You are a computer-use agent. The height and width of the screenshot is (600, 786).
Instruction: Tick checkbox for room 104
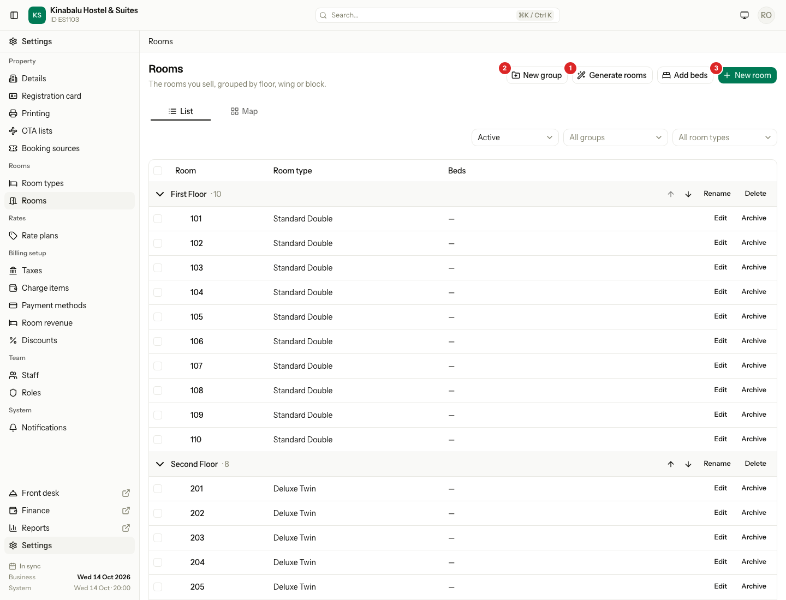(x=158, y=292)
